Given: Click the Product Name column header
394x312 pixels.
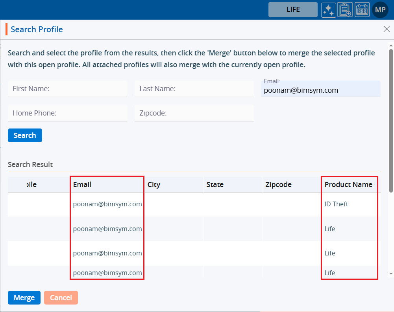Looking at the screenshot, I should [x=348, y=185].
